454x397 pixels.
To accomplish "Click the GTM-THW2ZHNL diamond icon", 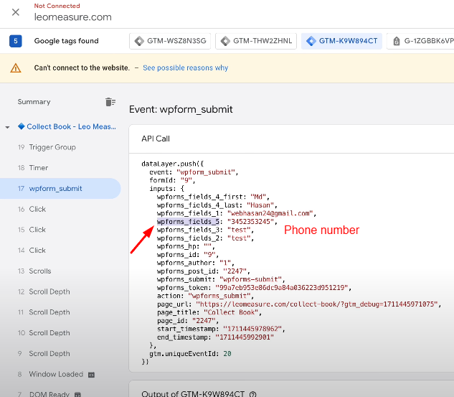I will (225, 41).
